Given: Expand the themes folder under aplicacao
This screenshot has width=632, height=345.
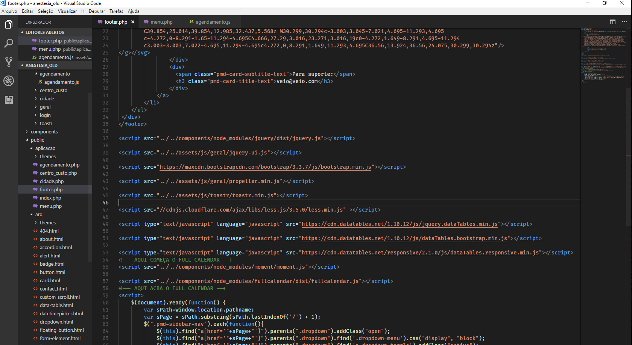Looking at the screenshot, I should (55, 157).
